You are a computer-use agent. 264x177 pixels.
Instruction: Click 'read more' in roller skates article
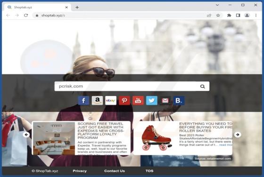pos(226,145)
